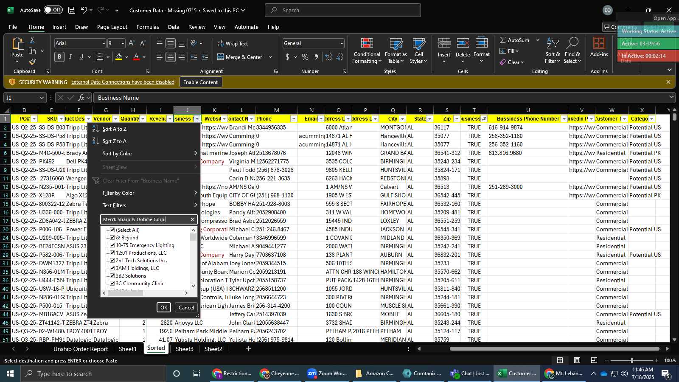Apply Comma Style number format
This screenshot has height=382, width=679.
[x=316, y=57]
